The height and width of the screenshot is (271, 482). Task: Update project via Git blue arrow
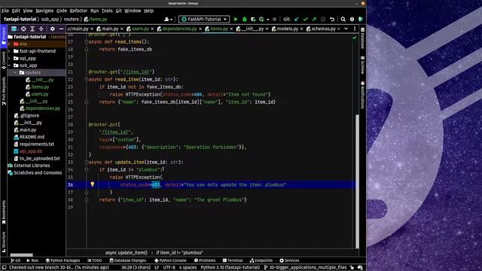[297, 19]
